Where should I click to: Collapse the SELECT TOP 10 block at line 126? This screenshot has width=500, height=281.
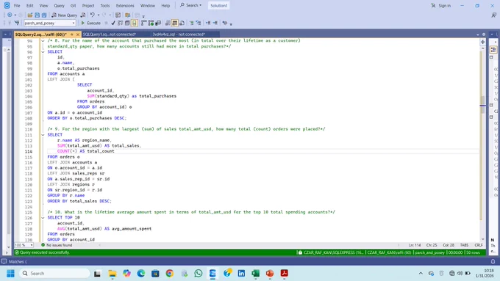point(43,218)
